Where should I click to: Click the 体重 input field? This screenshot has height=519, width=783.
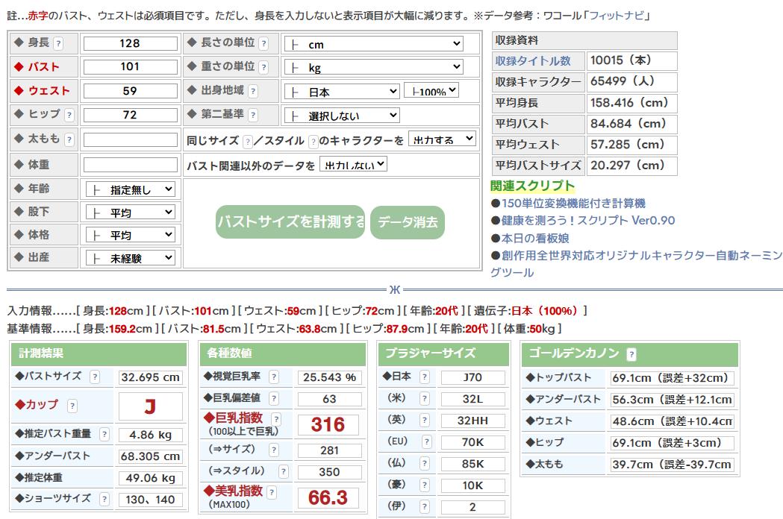[x=129, y=164]
